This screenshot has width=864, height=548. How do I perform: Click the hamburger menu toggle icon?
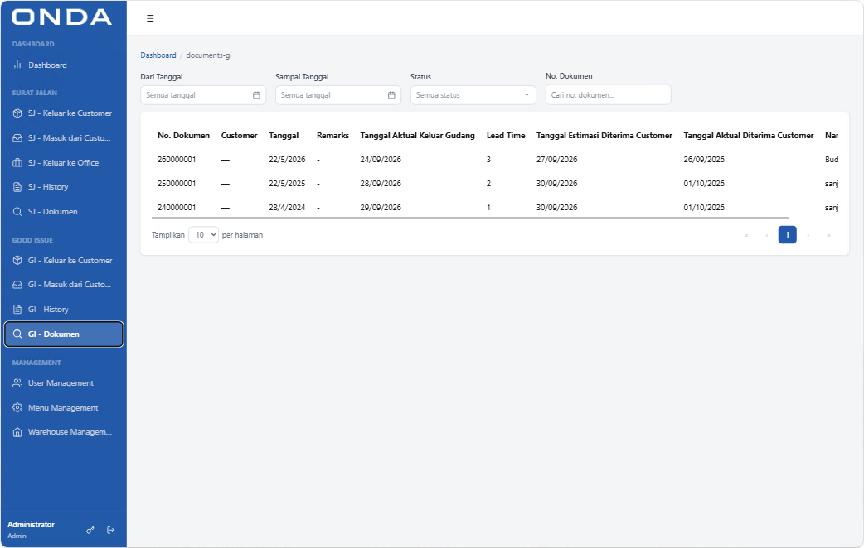pos(150,18)
